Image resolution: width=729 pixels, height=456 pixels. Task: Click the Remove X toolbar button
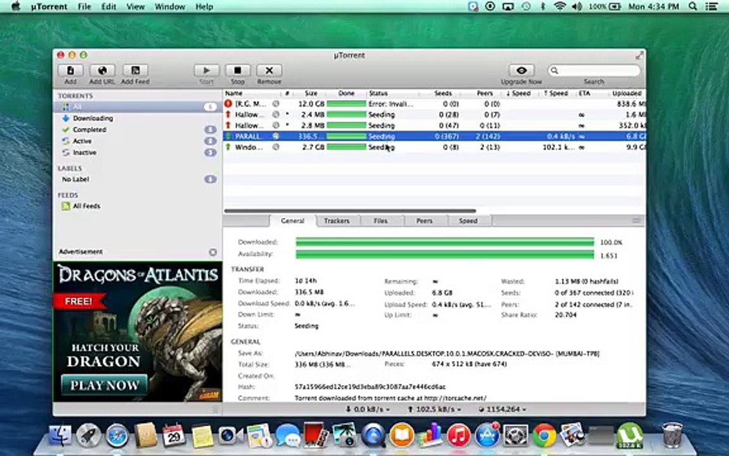269,71
